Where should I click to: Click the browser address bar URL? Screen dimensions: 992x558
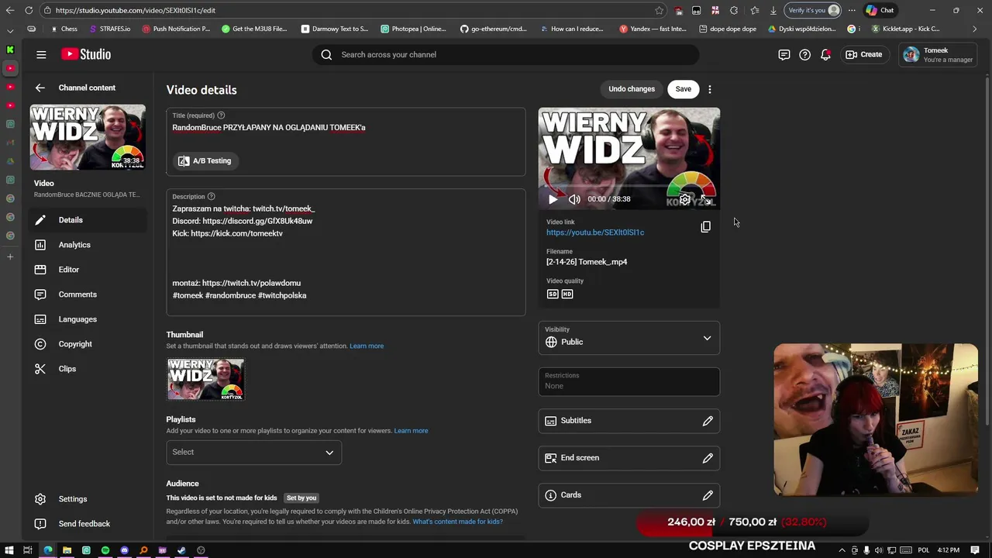click(x=136, y=10)
